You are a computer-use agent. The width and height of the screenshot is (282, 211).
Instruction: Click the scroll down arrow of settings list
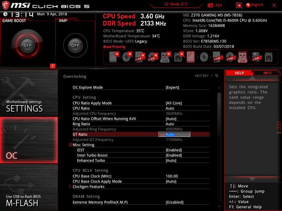[219, 207]
